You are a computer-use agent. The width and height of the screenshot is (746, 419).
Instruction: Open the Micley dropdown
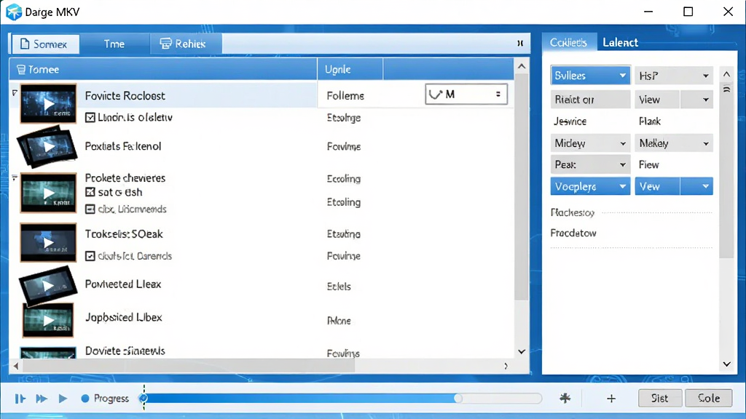[590, 143]
